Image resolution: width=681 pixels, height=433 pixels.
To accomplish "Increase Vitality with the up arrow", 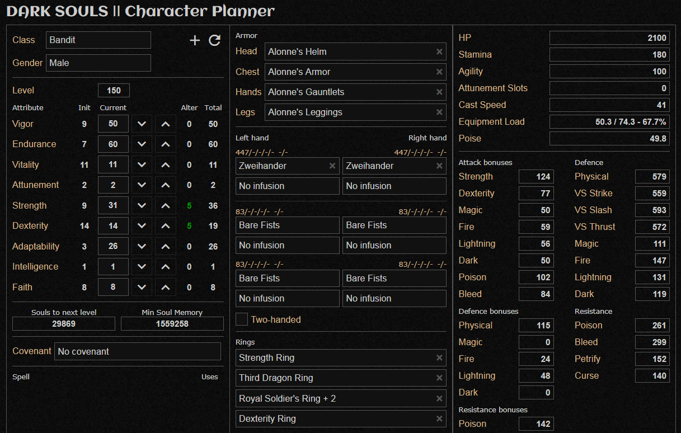I will coord(166,165).
